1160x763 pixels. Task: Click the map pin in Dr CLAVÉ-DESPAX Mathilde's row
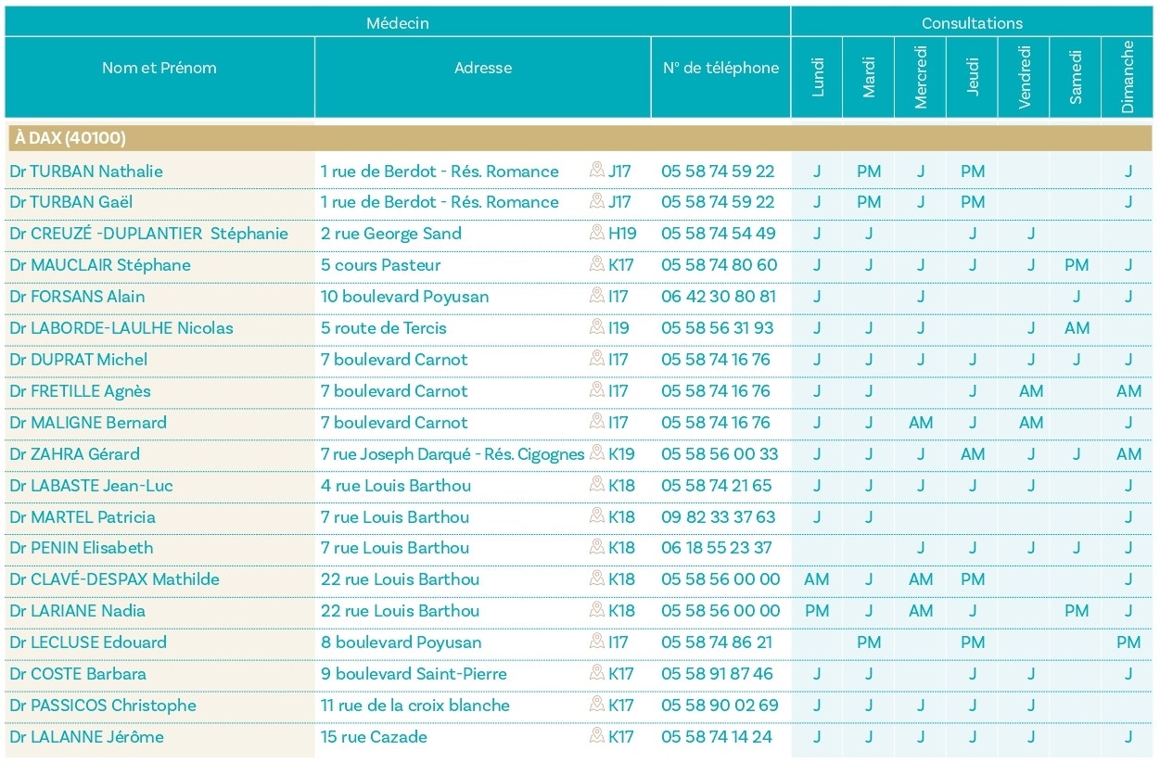(x=597, y=578)
